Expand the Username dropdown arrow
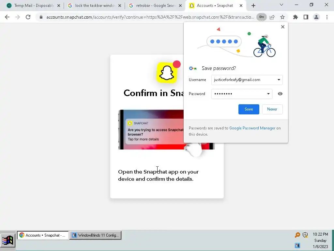This screenshot has width=334, height=251. (279, 80)
